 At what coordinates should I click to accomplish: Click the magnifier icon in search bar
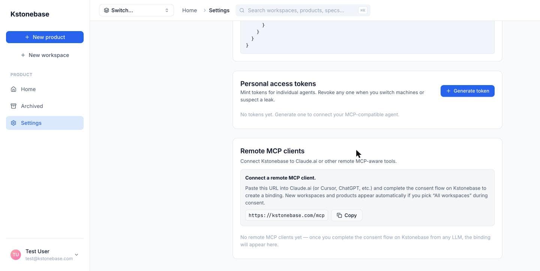point(242,10)
